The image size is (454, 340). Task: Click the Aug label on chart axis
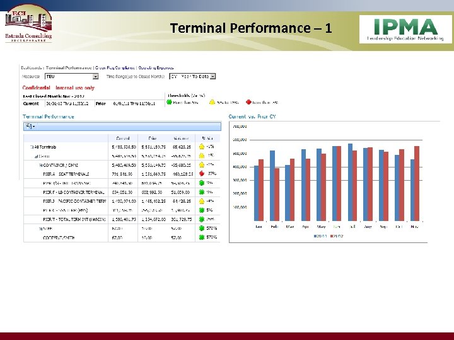click(x=368, y=227)
